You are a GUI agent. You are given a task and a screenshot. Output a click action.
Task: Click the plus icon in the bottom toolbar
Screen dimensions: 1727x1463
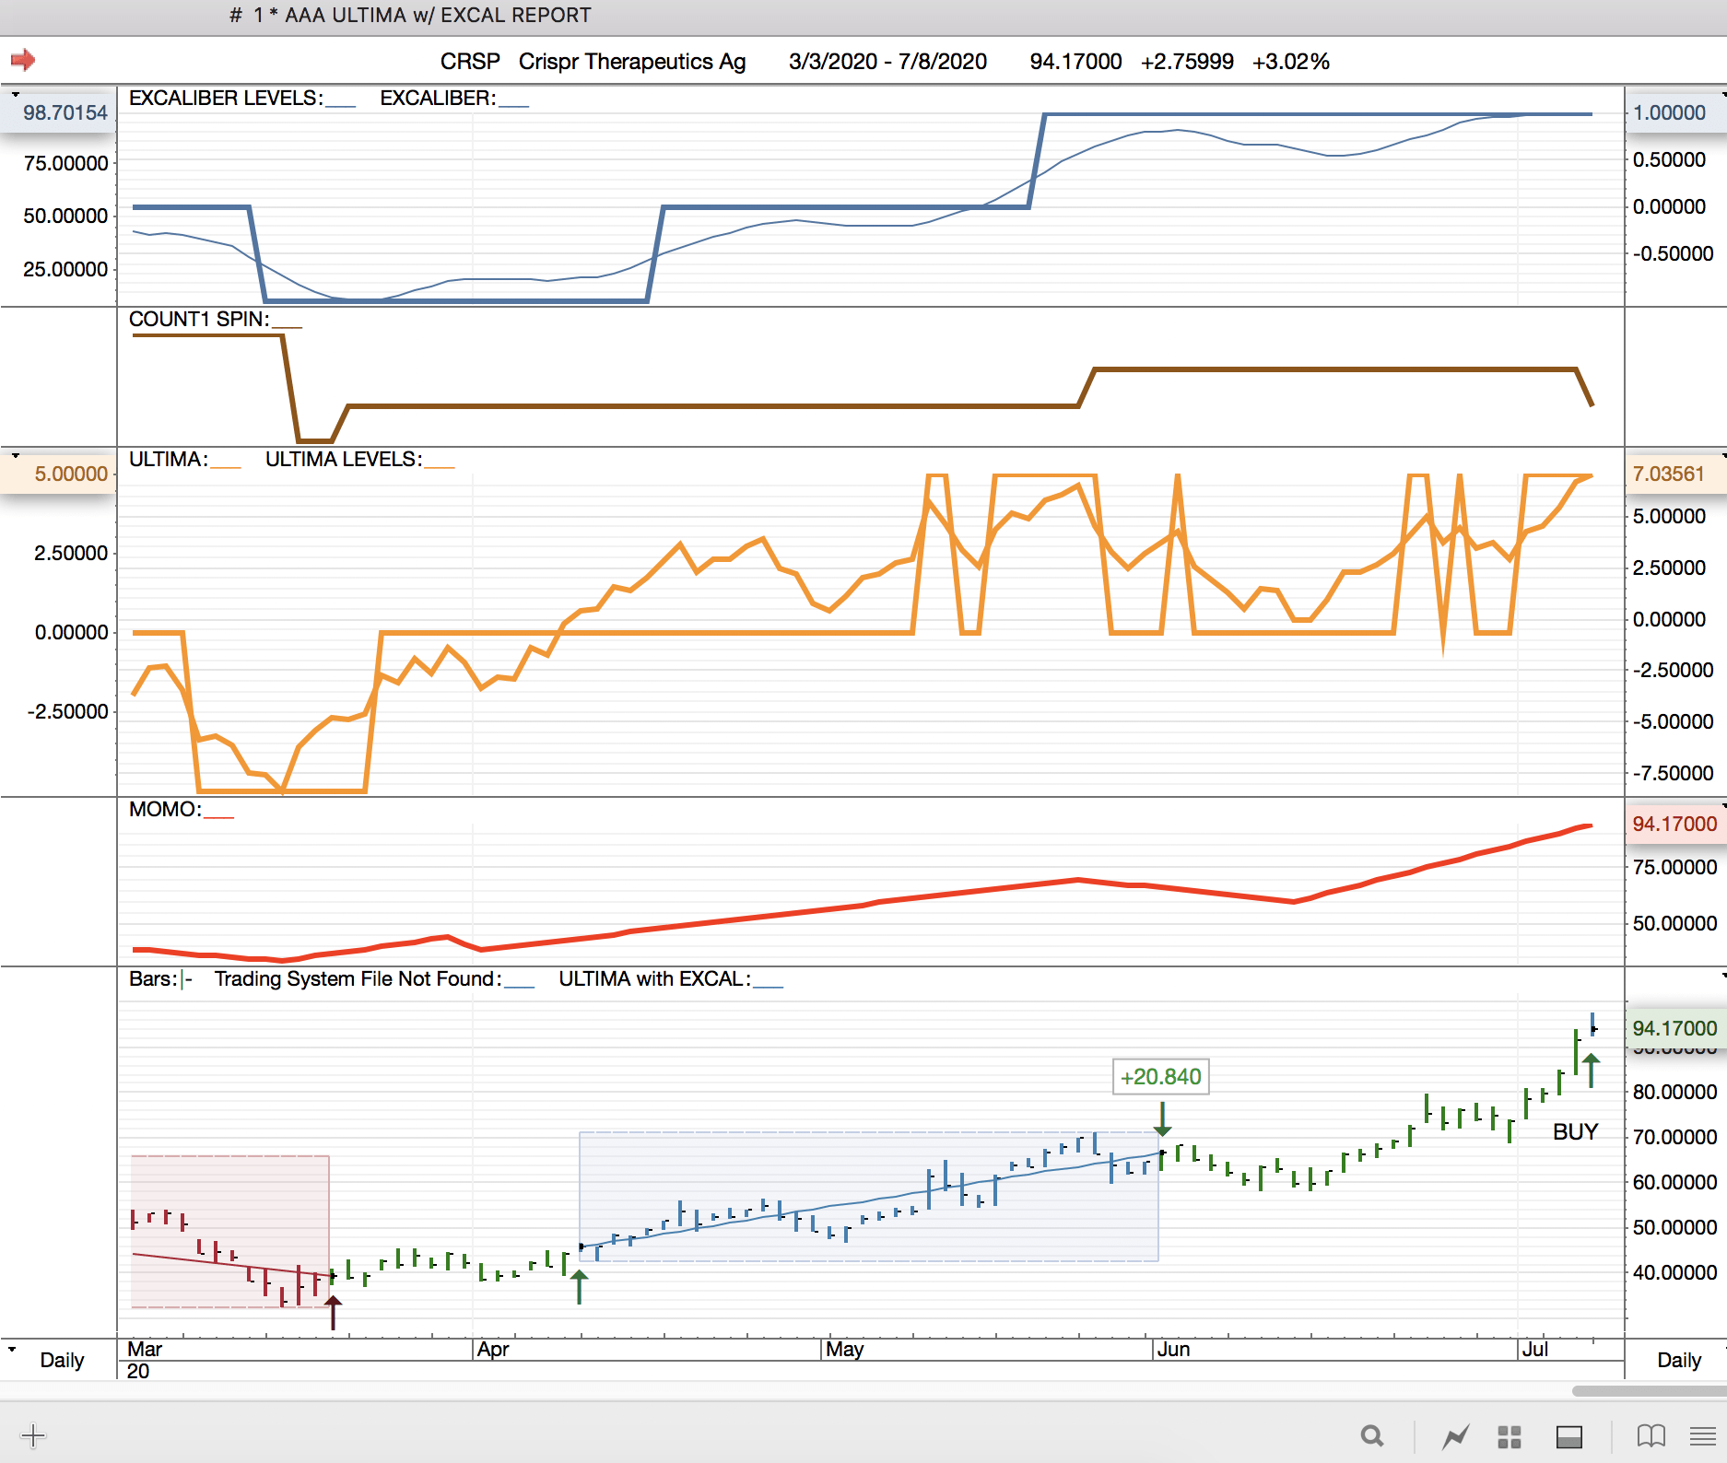pyautogui.click(x=32, y=1435)
